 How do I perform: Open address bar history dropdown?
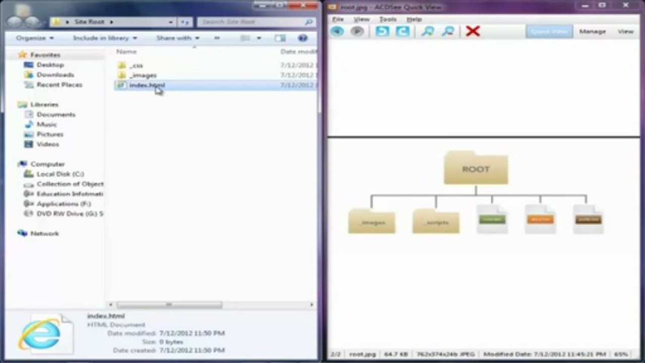(171, 22)
